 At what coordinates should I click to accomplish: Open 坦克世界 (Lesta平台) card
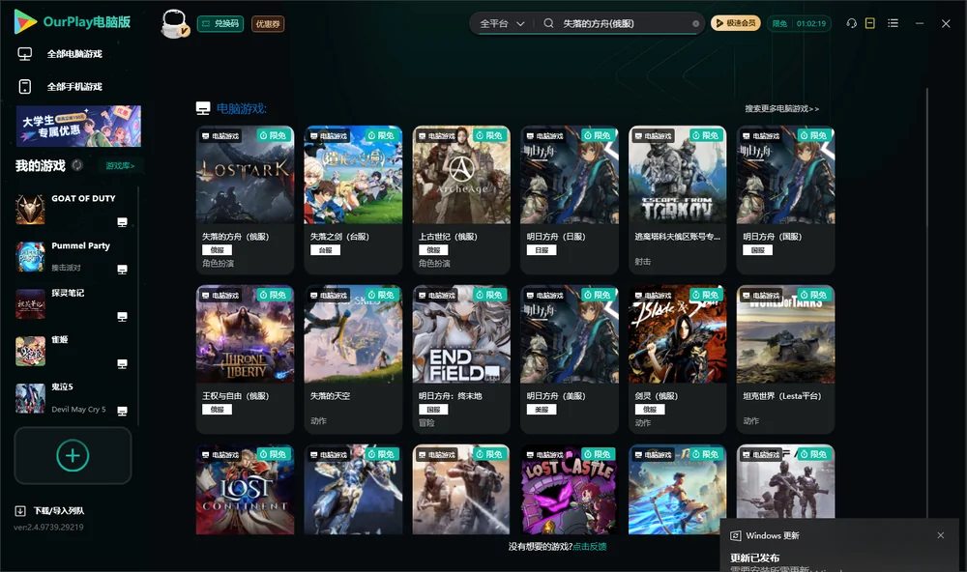(x=785, y=359)
